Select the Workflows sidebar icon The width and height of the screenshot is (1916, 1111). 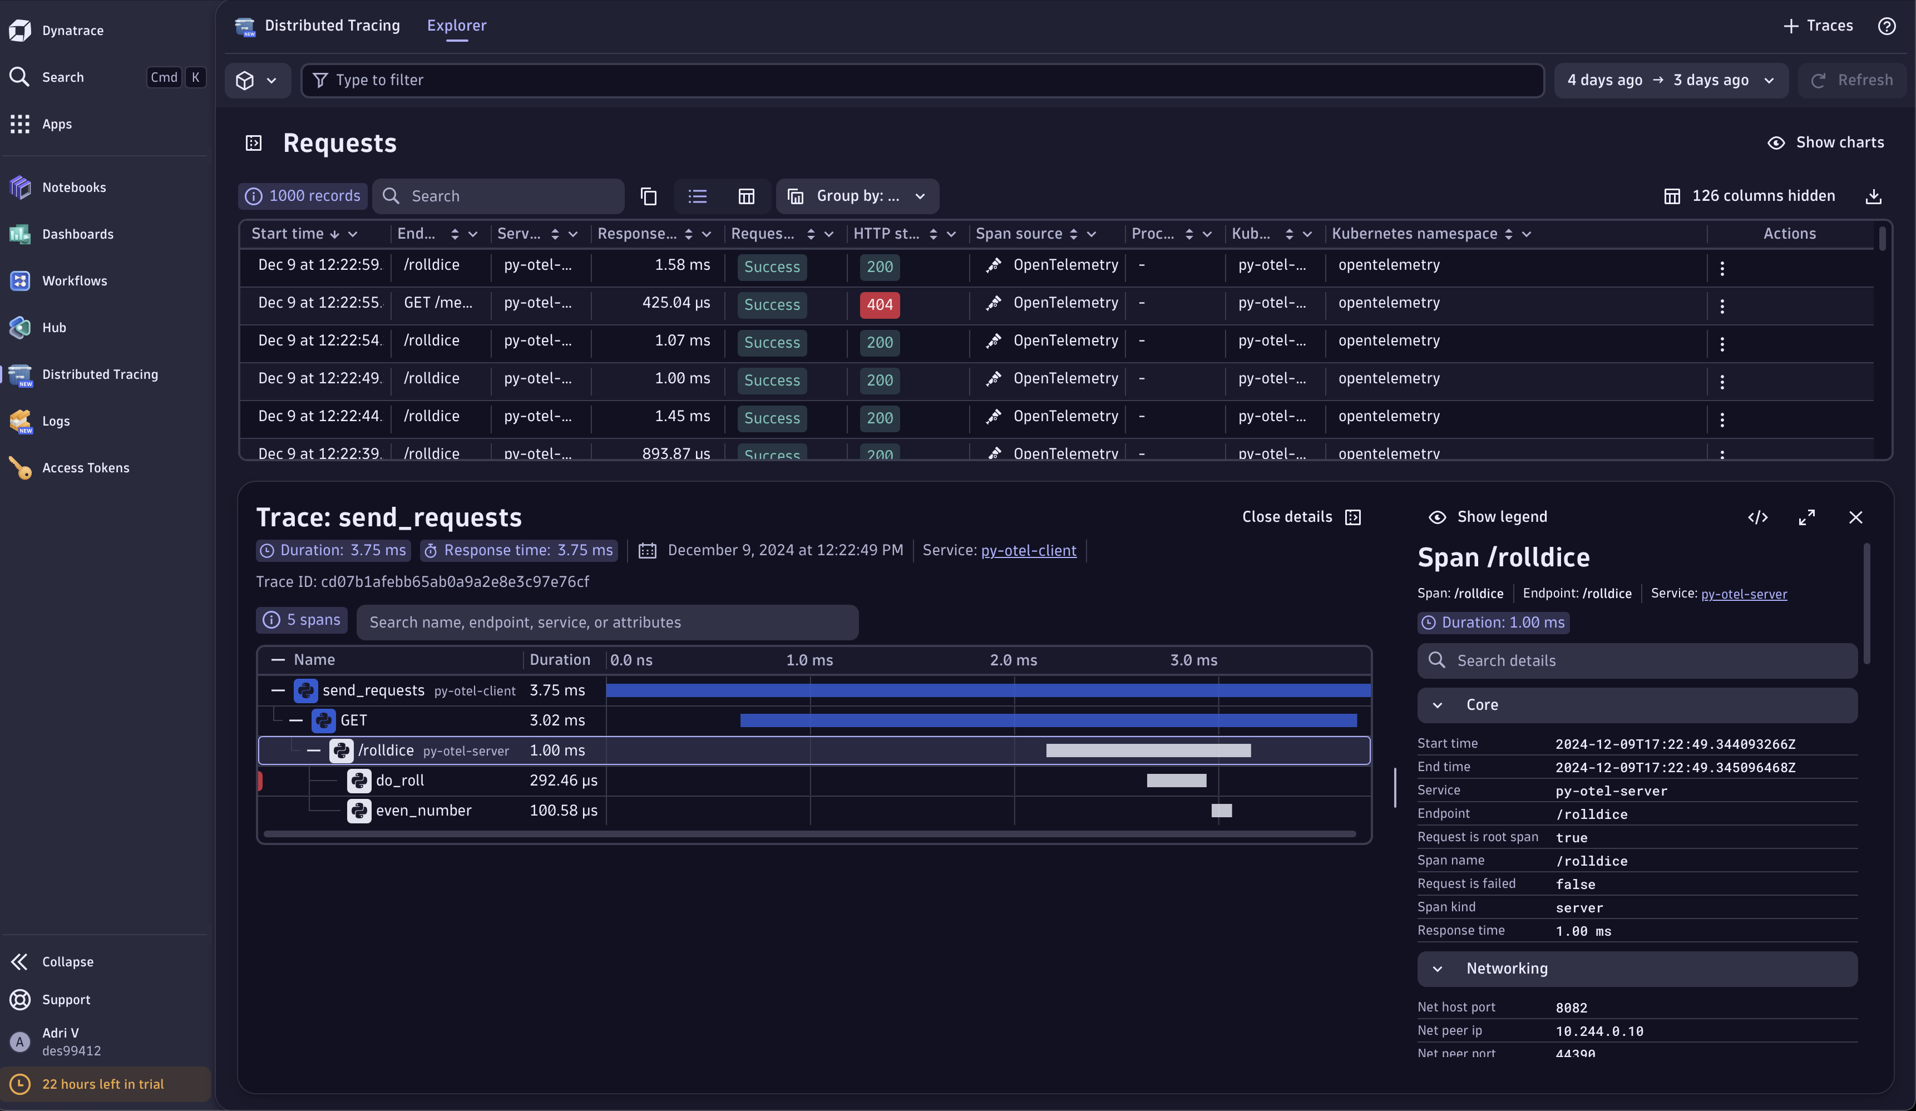pyautogui.click(x=19, y=280)
